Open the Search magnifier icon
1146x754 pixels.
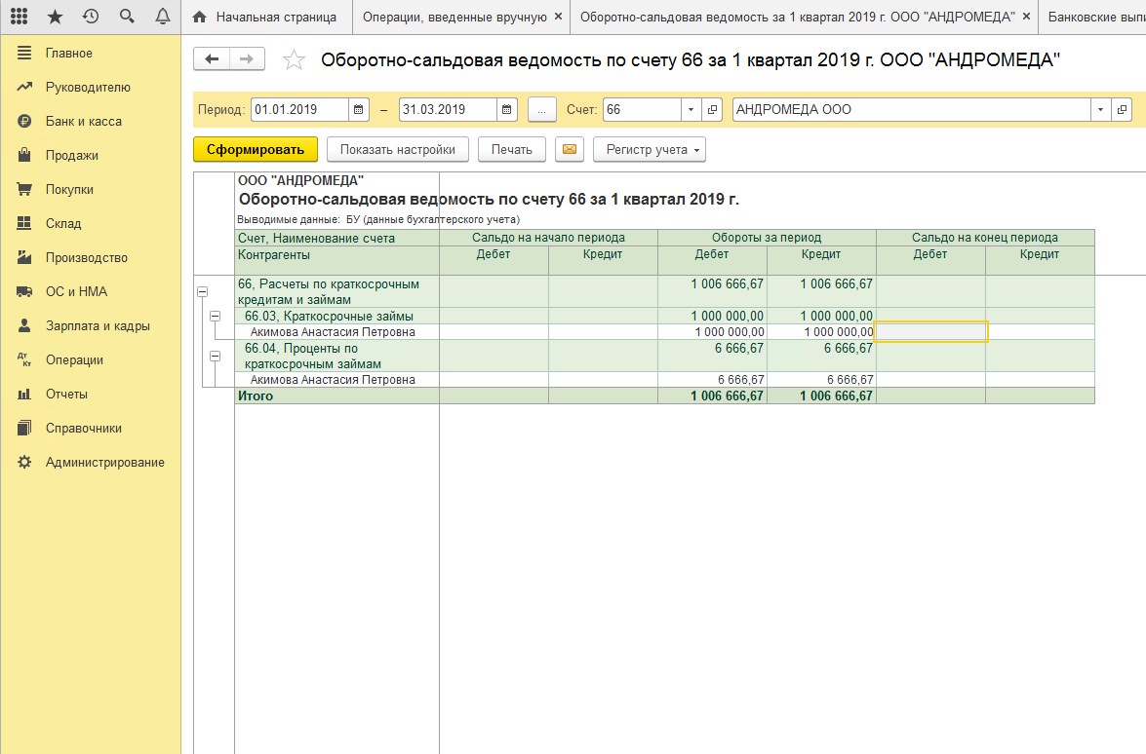(127, 16)
